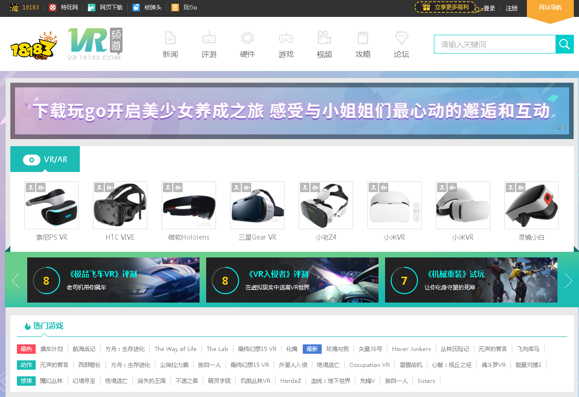
Task: Open The Lab game link
Action: tap(217, 349)
